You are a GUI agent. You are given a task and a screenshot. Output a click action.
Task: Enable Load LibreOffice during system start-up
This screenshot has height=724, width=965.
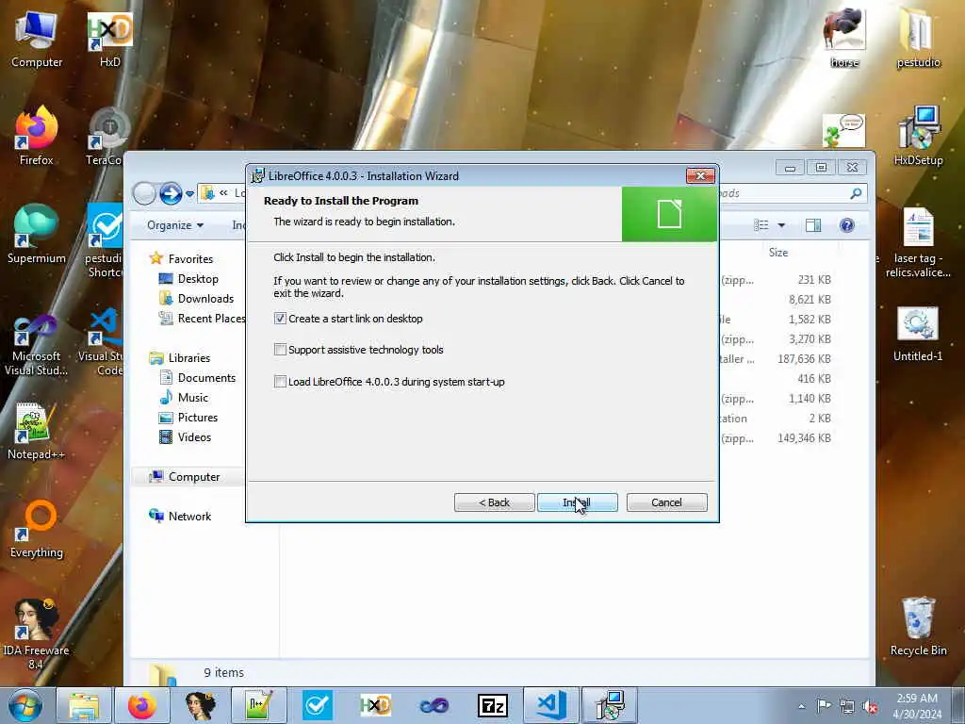point(280,382)
